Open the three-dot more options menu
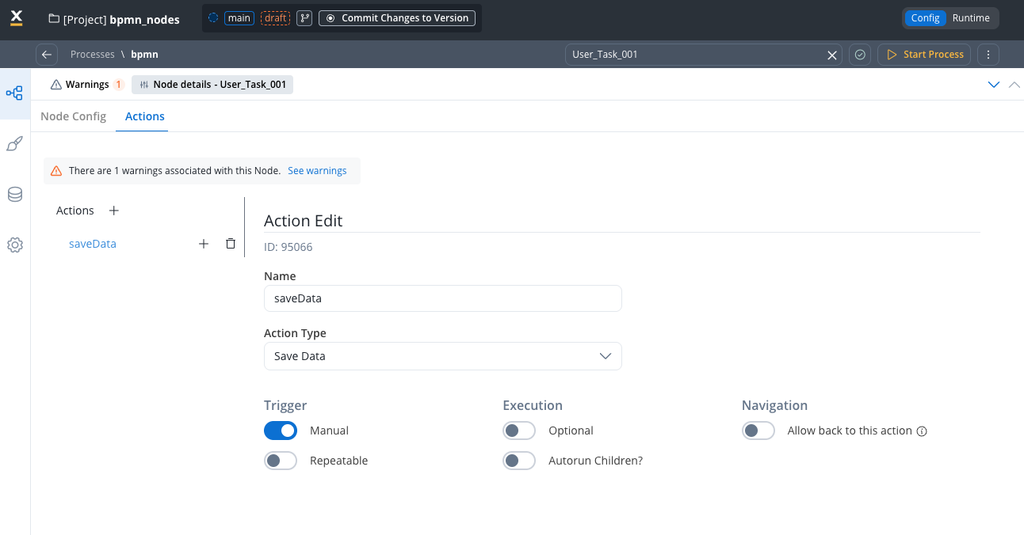1024x535 pixels. 988,55
